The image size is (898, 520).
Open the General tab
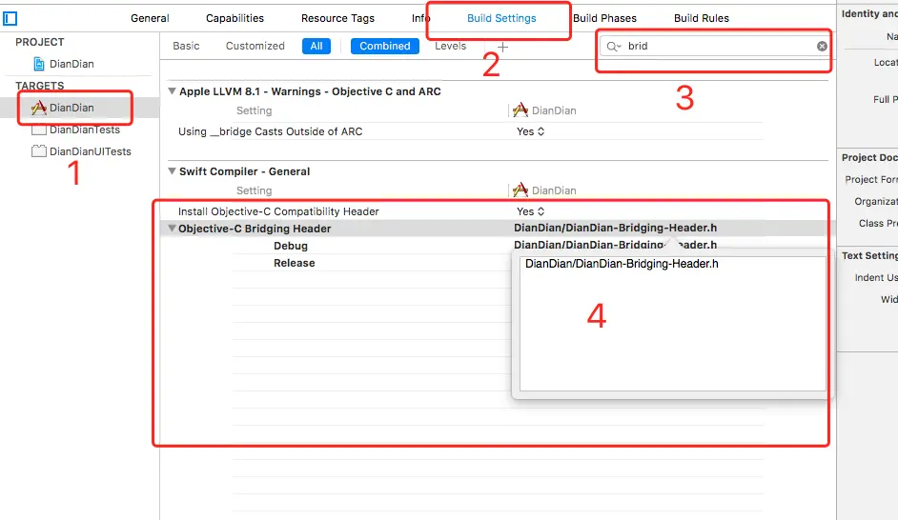(150, 18)
